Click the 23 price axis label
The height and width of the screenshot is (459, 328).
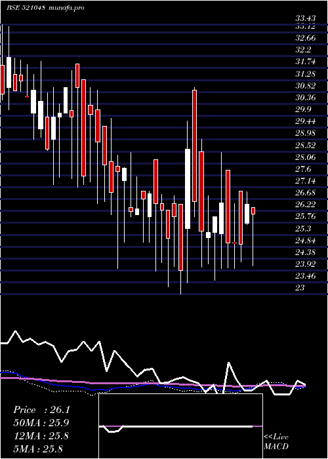pyautogui.click(x=300, y=288)
